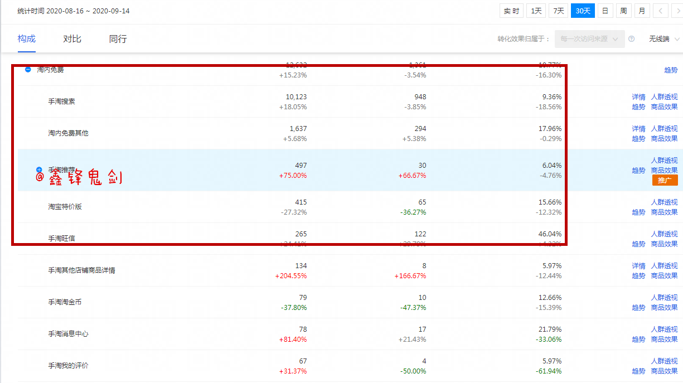
Task: Click the help question mark icon
Action: 632,39
